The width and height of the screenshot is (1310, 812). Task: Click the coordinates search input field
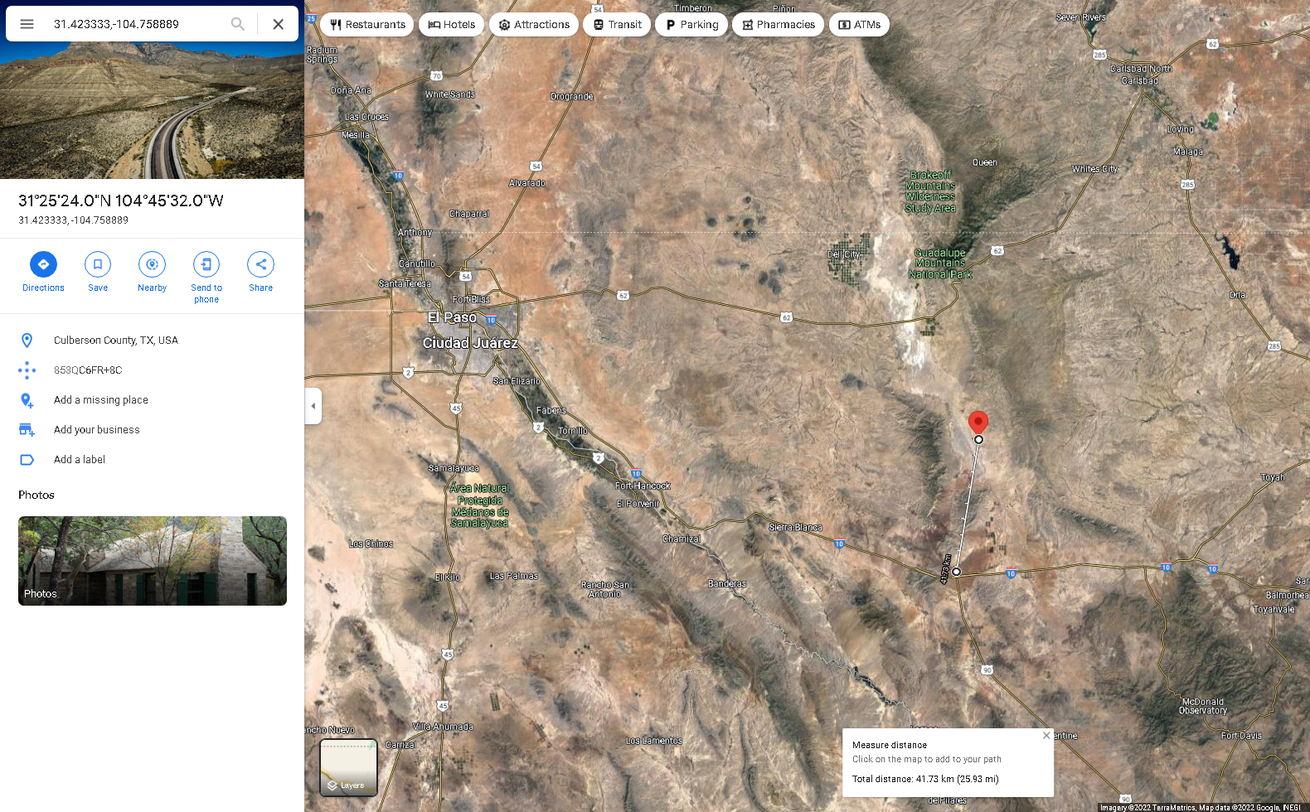point(137,24)
